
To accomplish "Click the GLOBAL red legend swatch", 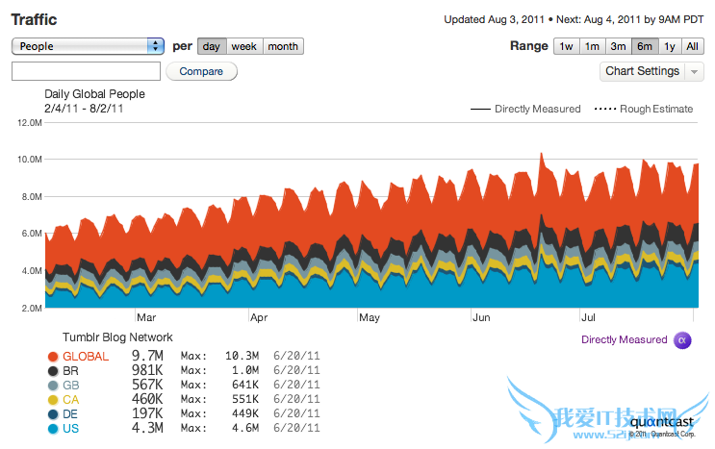I will 53,357.
